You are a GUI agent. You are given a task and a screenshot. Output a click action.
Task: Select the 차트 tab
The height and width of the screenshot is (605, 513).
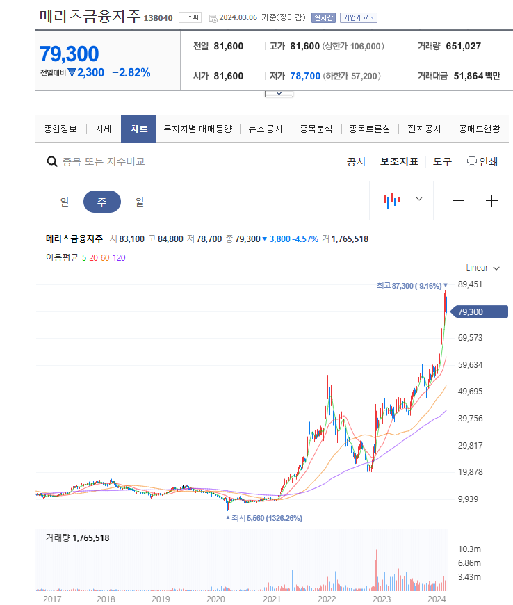138,129
